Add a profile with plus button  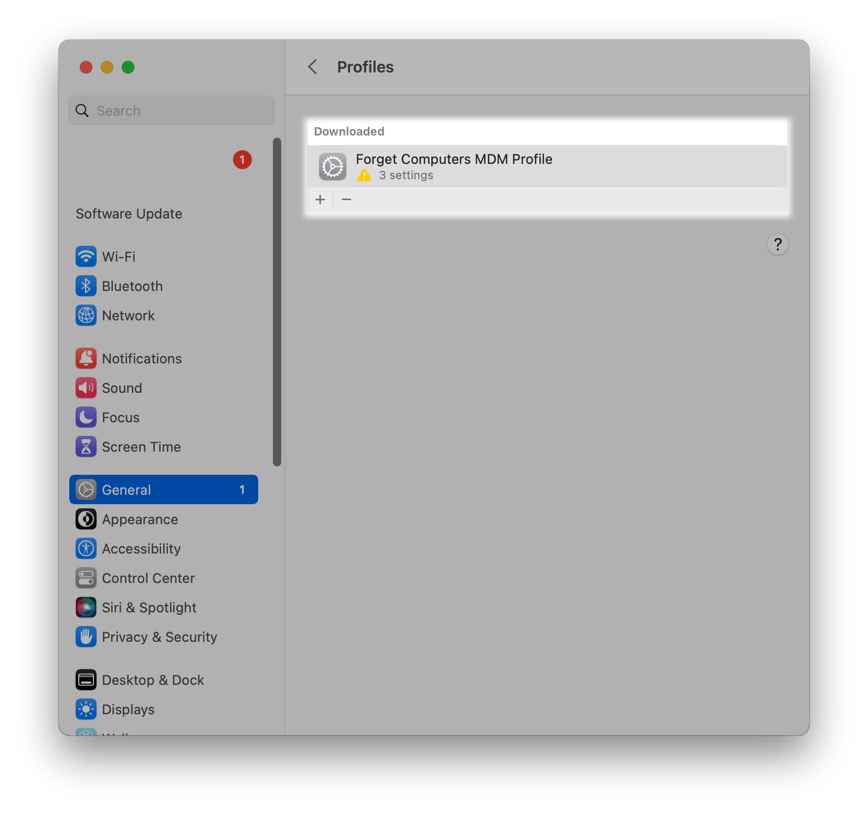(320, 200)
